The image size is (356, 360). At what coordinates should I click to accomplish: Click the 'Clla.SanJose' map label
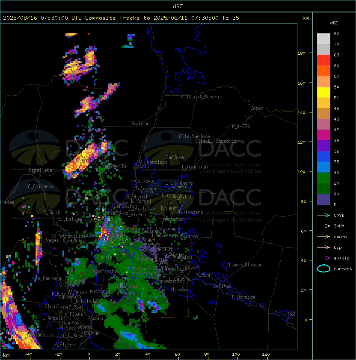pyautogui.click(x=194, y=136)
